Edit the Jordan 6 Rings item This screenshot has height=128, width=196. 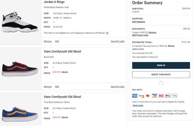pos(57,41)
